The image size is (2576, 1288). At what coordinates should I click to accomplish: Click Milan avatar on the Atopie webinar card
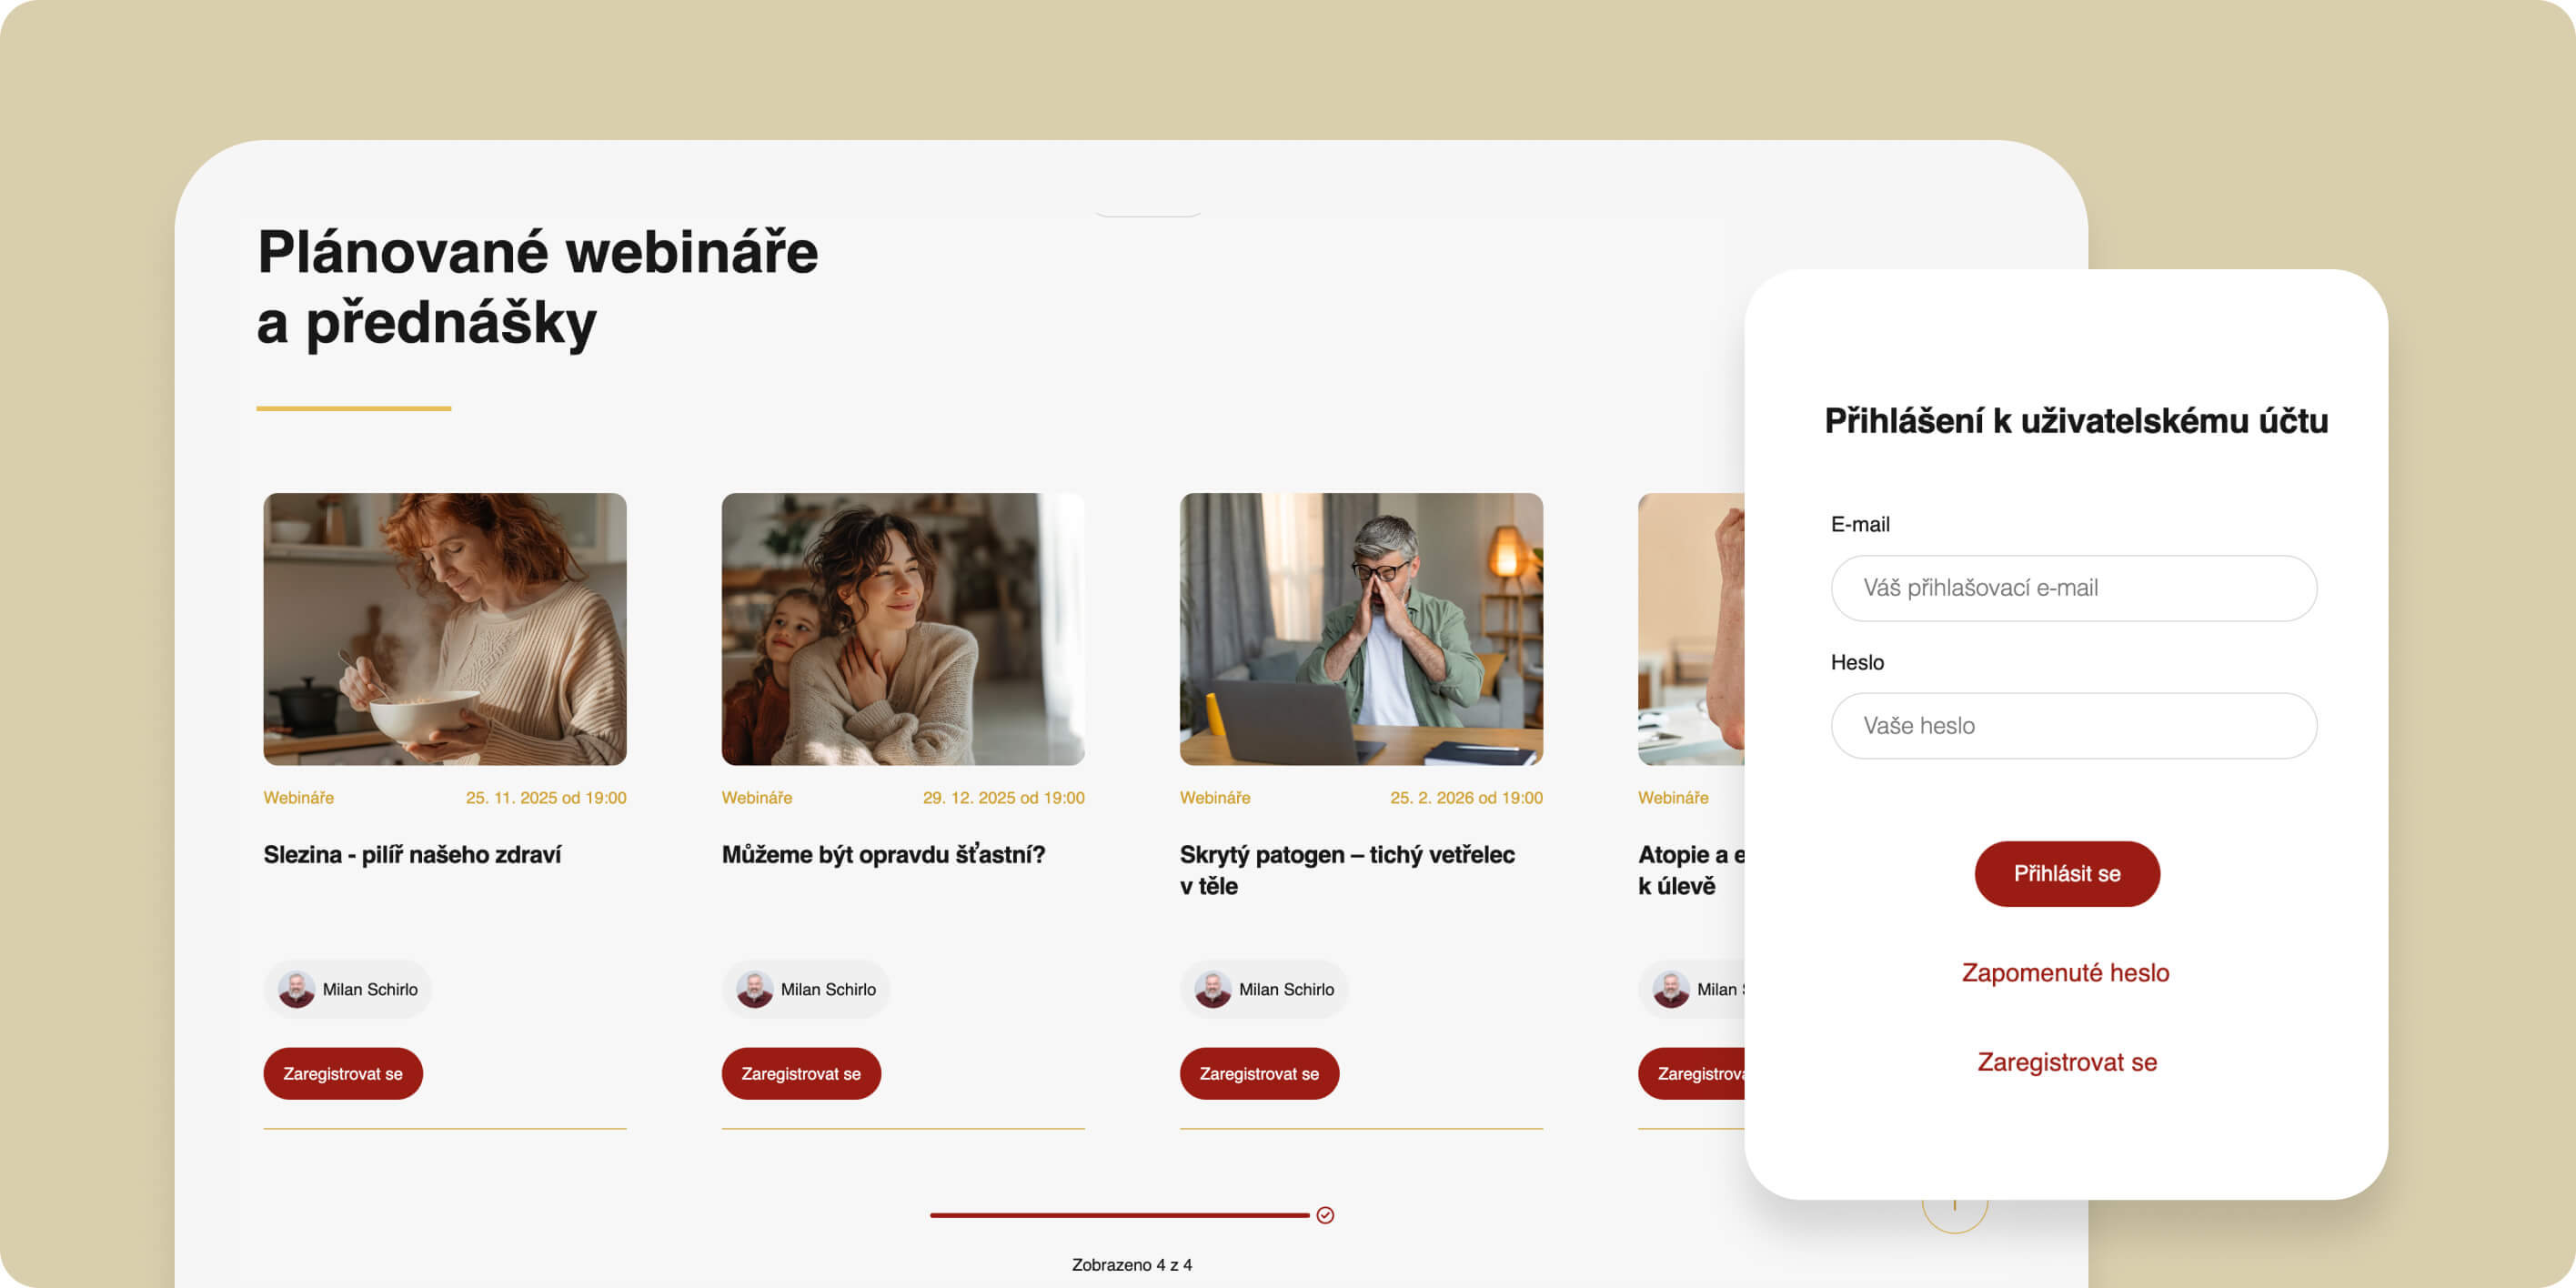point(1670,989)
